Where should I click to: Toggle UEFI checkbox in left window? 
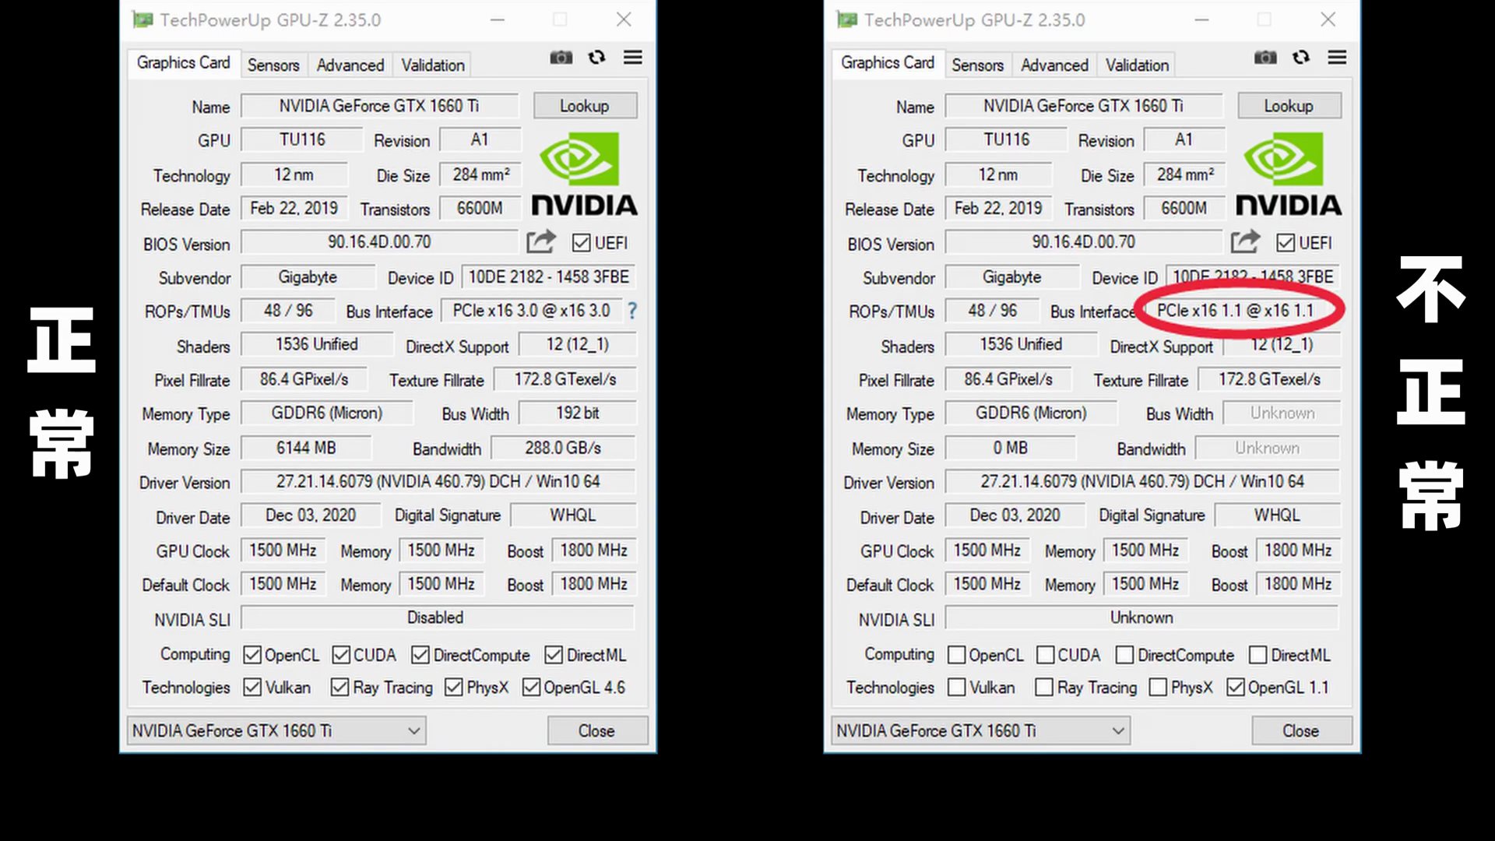pos(581,243)
